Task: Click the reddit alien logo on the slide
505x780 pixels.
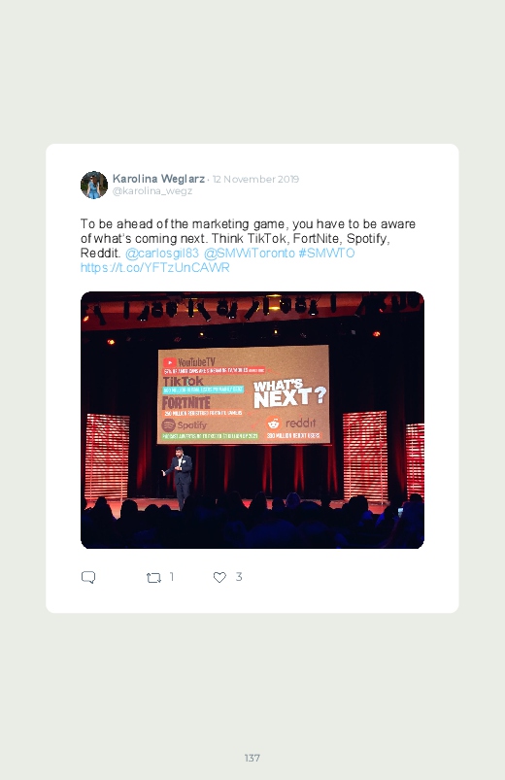Action: tap(273, 423)
